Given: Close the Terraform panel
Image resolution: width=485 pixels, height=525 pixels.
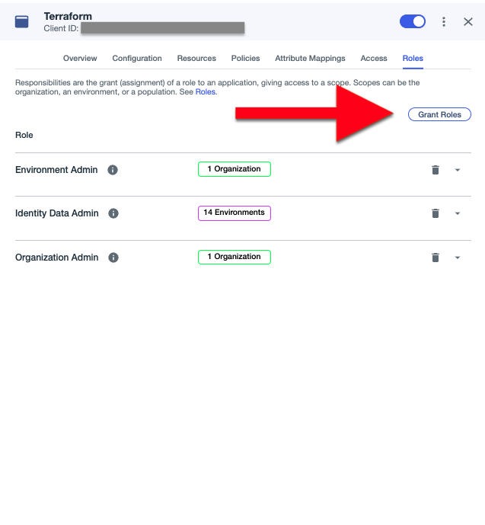Looking at the screenshot, I should point(468,22).
